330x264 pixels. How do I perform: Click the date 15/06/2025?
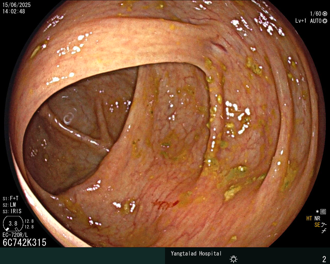(16, 5)
